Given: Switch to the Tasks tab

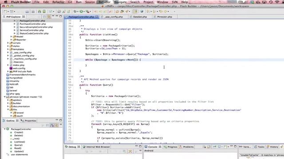Looking at the screenshot, I should pos(259,147).
